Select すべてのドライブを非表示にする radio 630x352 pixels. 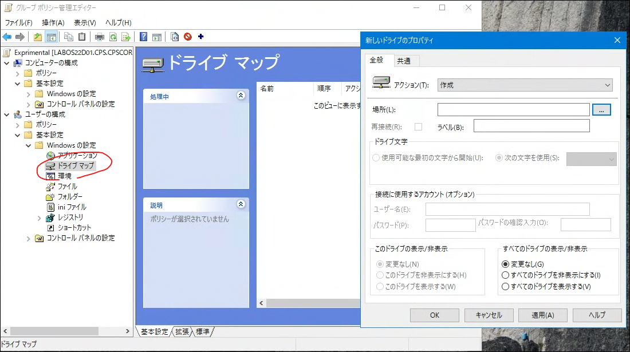[506, 275]
